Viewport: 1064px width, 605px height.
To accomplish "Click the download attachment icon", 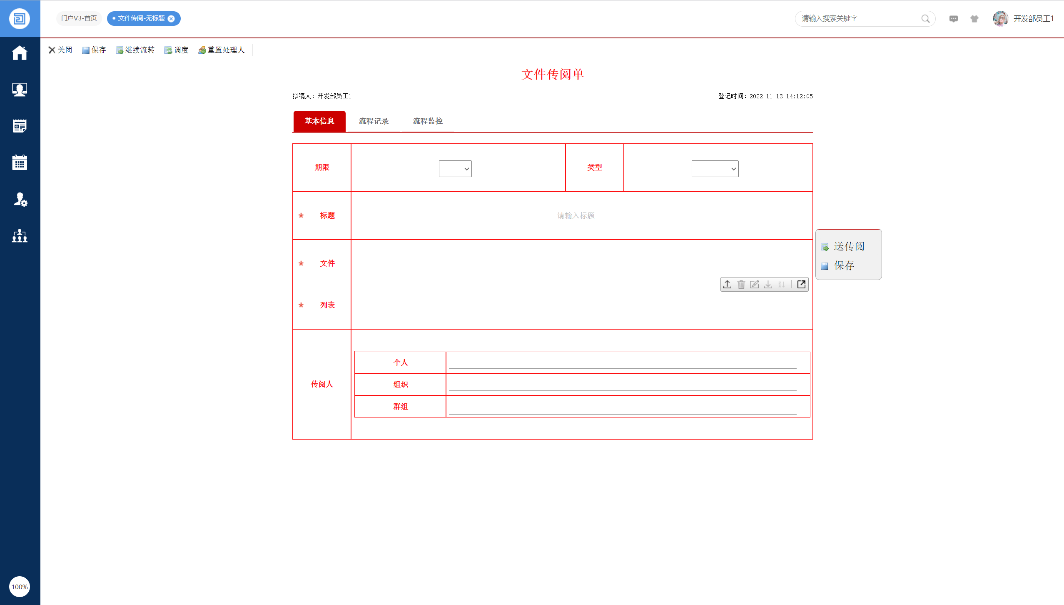I will pyautogui.click(x=768, y=285).
